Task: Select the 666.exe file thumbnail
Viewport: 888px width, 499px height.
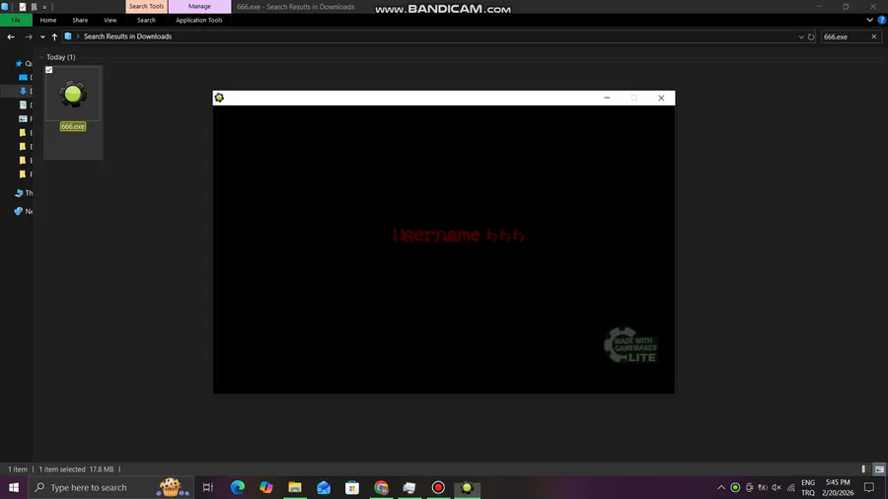Action: [x=73, y=94]
